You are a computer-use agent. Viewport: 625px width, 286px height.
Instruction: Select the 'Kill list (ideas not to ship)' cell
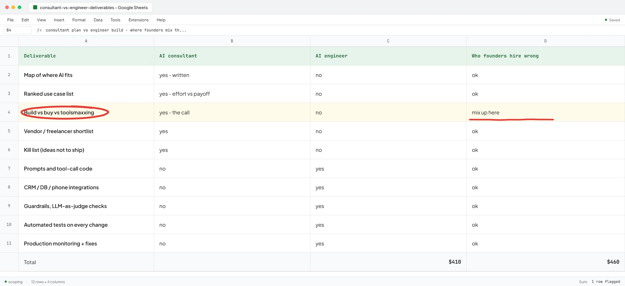pyautogui.click(x=86, y=150)
